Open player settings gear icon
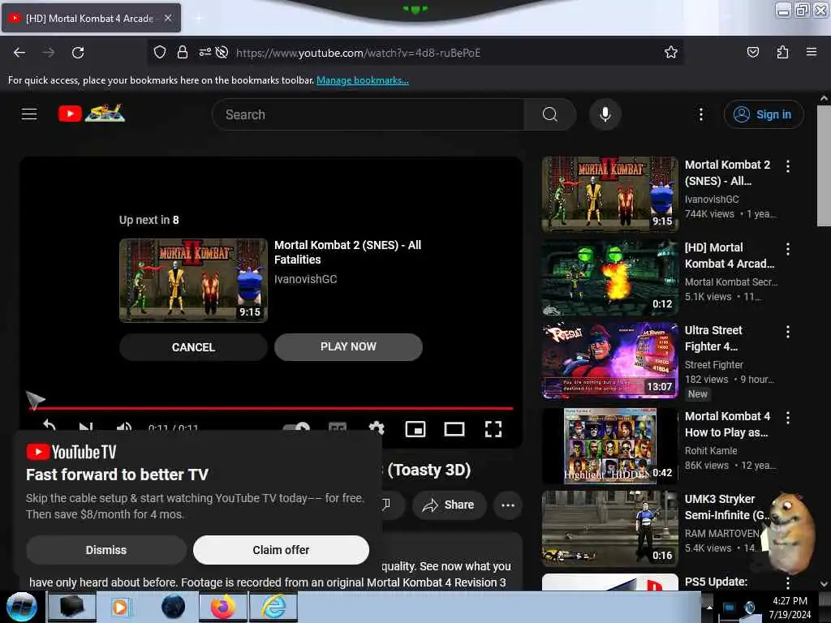Viewport: 831px width, 623px height. point(377,428)
